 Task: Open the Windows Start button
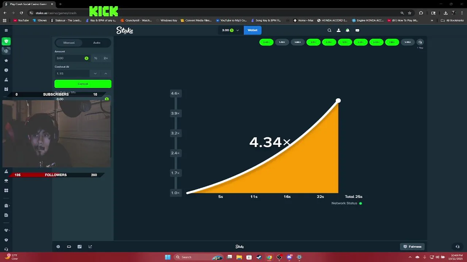[167, 257]
